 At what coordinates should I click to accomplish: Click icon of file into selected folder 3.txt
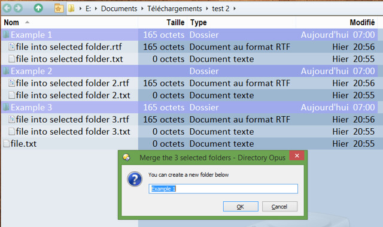click(11, 131)
